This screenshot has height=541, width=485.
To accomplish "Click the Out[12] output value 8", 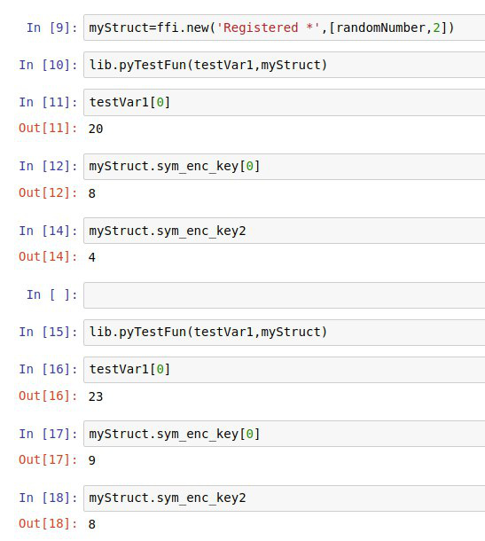I will (x=91, y=193).
